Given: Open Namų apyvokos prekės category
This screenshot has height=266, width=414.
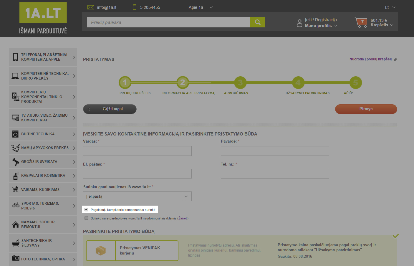Looking at the screenshot, I should tap(43, 148).
